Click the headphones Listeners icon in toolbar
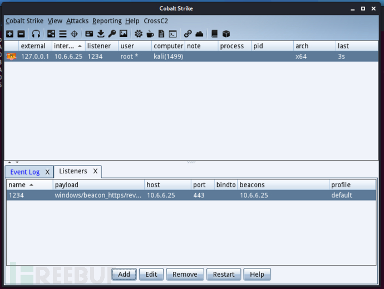The width and height of the screenshot is (384, 289). tap(36, 34)
